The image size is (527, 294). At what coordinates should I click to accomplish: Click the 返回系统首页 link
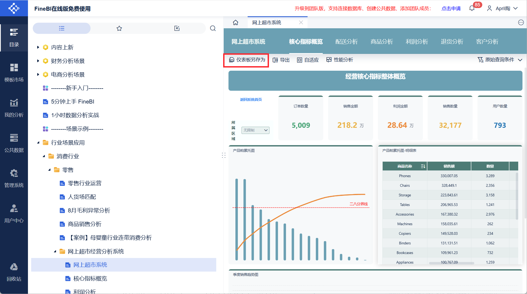click(251, 100)
